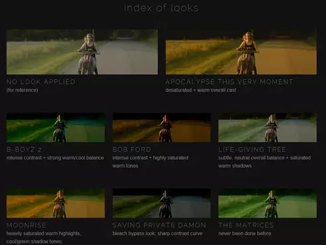Click 'subtle, neutral overall balance' description
This screenshot has height=245, width=326.
coord(265,162)
